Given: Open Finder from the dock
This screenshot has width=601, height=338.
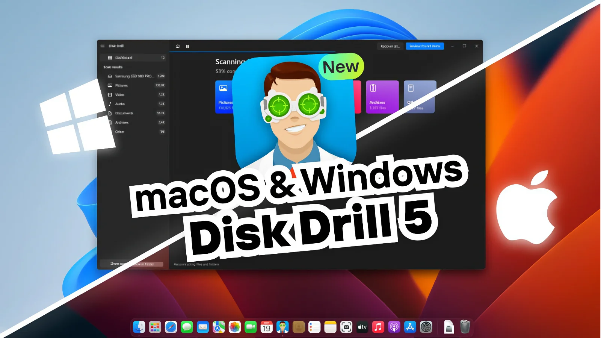Looking at the screenshot, I should 139,327.
